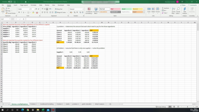Click Wrap Text in Alignment group
Screen dimensions: 199x112
[59, 9]
